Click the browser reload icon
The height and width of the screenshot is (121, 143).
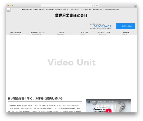click(x=93, y=6)
